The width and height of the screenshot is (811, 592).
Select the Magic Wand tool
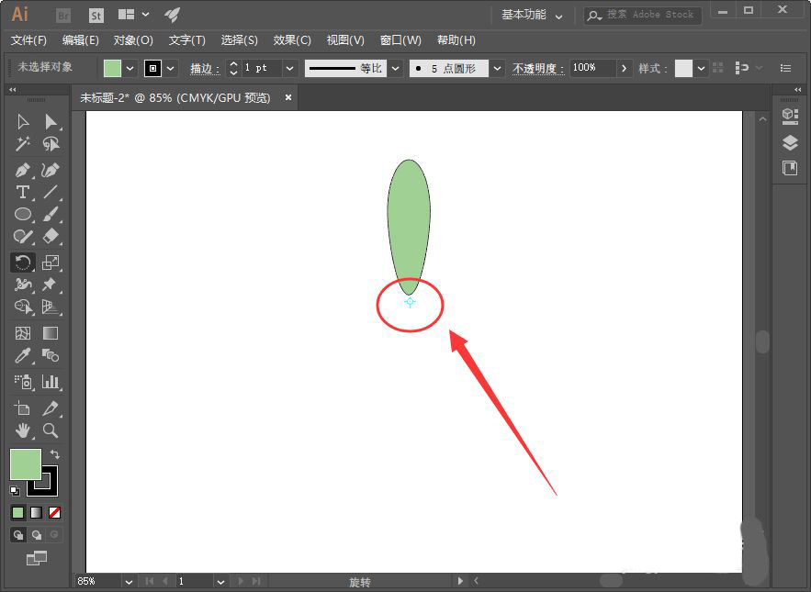click(23, 144)
